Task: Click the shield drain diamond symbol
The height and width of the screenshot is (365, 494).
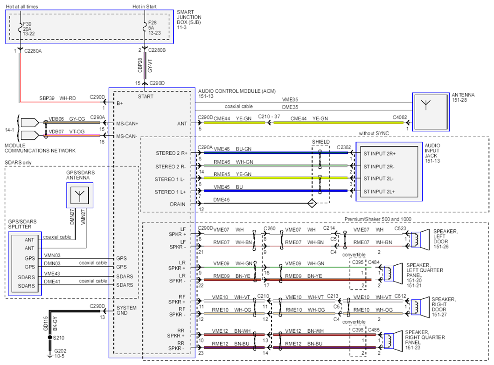Action: coord(312,203)
